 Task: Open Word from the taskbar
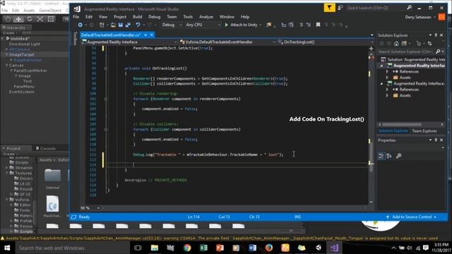(253, 248)
